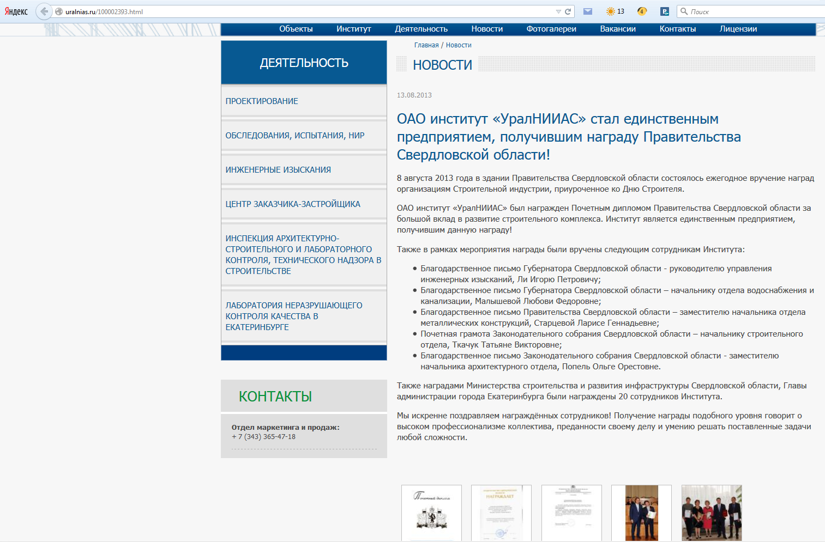The width and height of the screenshot is (825, 542).
Task: Follow the Главная breadcrumb link
Action: [426, 45]
